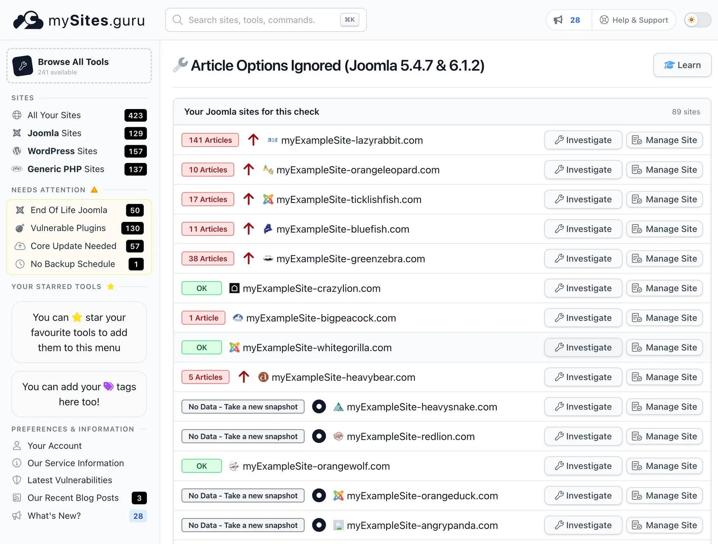Open WordPress Sites list

[79, 151]
